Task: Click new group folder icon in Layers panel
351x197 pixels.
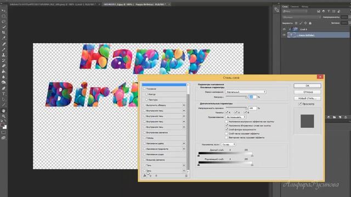Action: [x=334, y=117]
